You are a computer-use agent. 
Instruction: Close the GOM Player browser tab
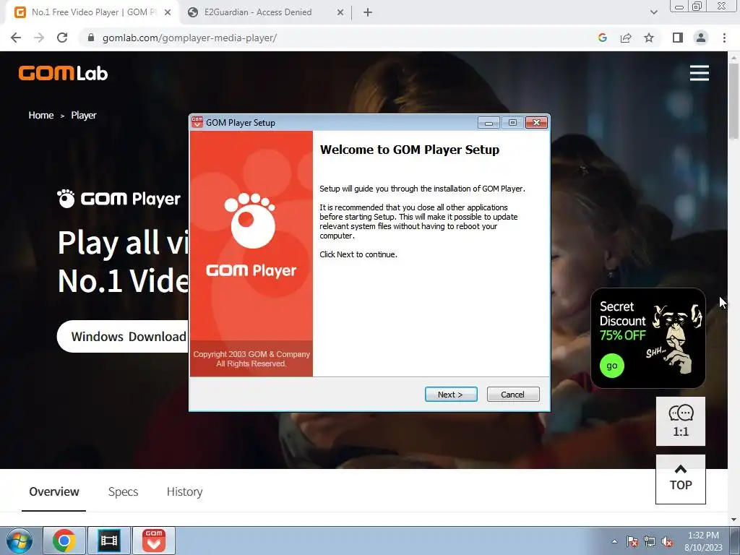click(168, 12)
